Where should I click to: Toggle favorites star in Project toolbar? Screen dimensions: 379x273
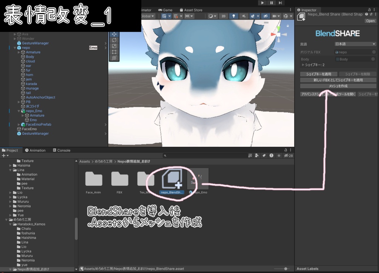pyautogui.click(x=279, y=156)
